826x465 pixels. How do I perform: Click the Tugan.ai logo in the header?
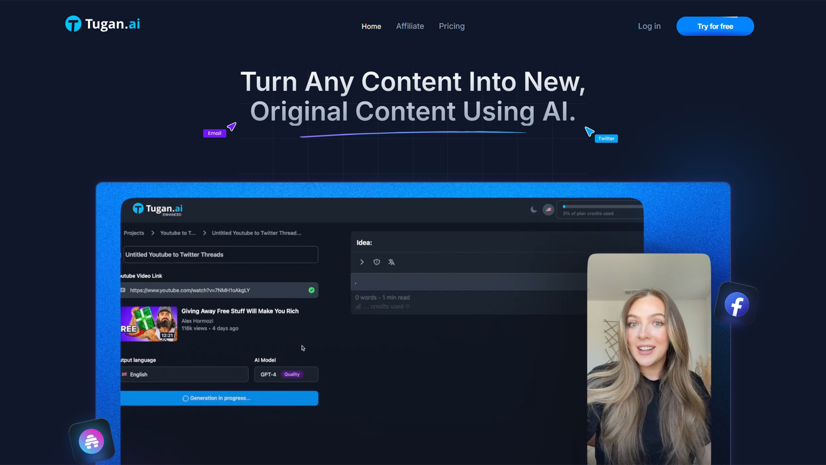coord(102,24)
